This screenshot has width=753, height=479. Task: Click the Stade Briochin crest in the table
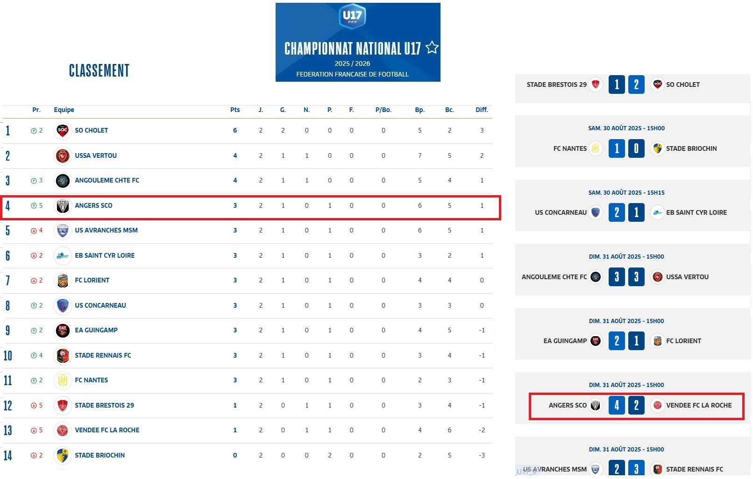63,456
